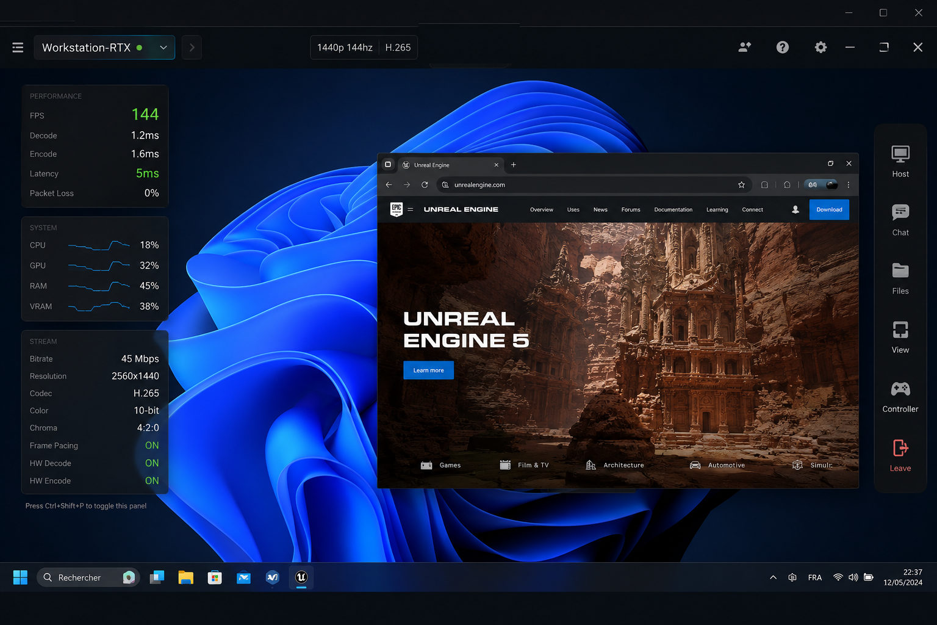Click the Learn more button
Viewport: 937px width, 625px height.
pos(428,370)
